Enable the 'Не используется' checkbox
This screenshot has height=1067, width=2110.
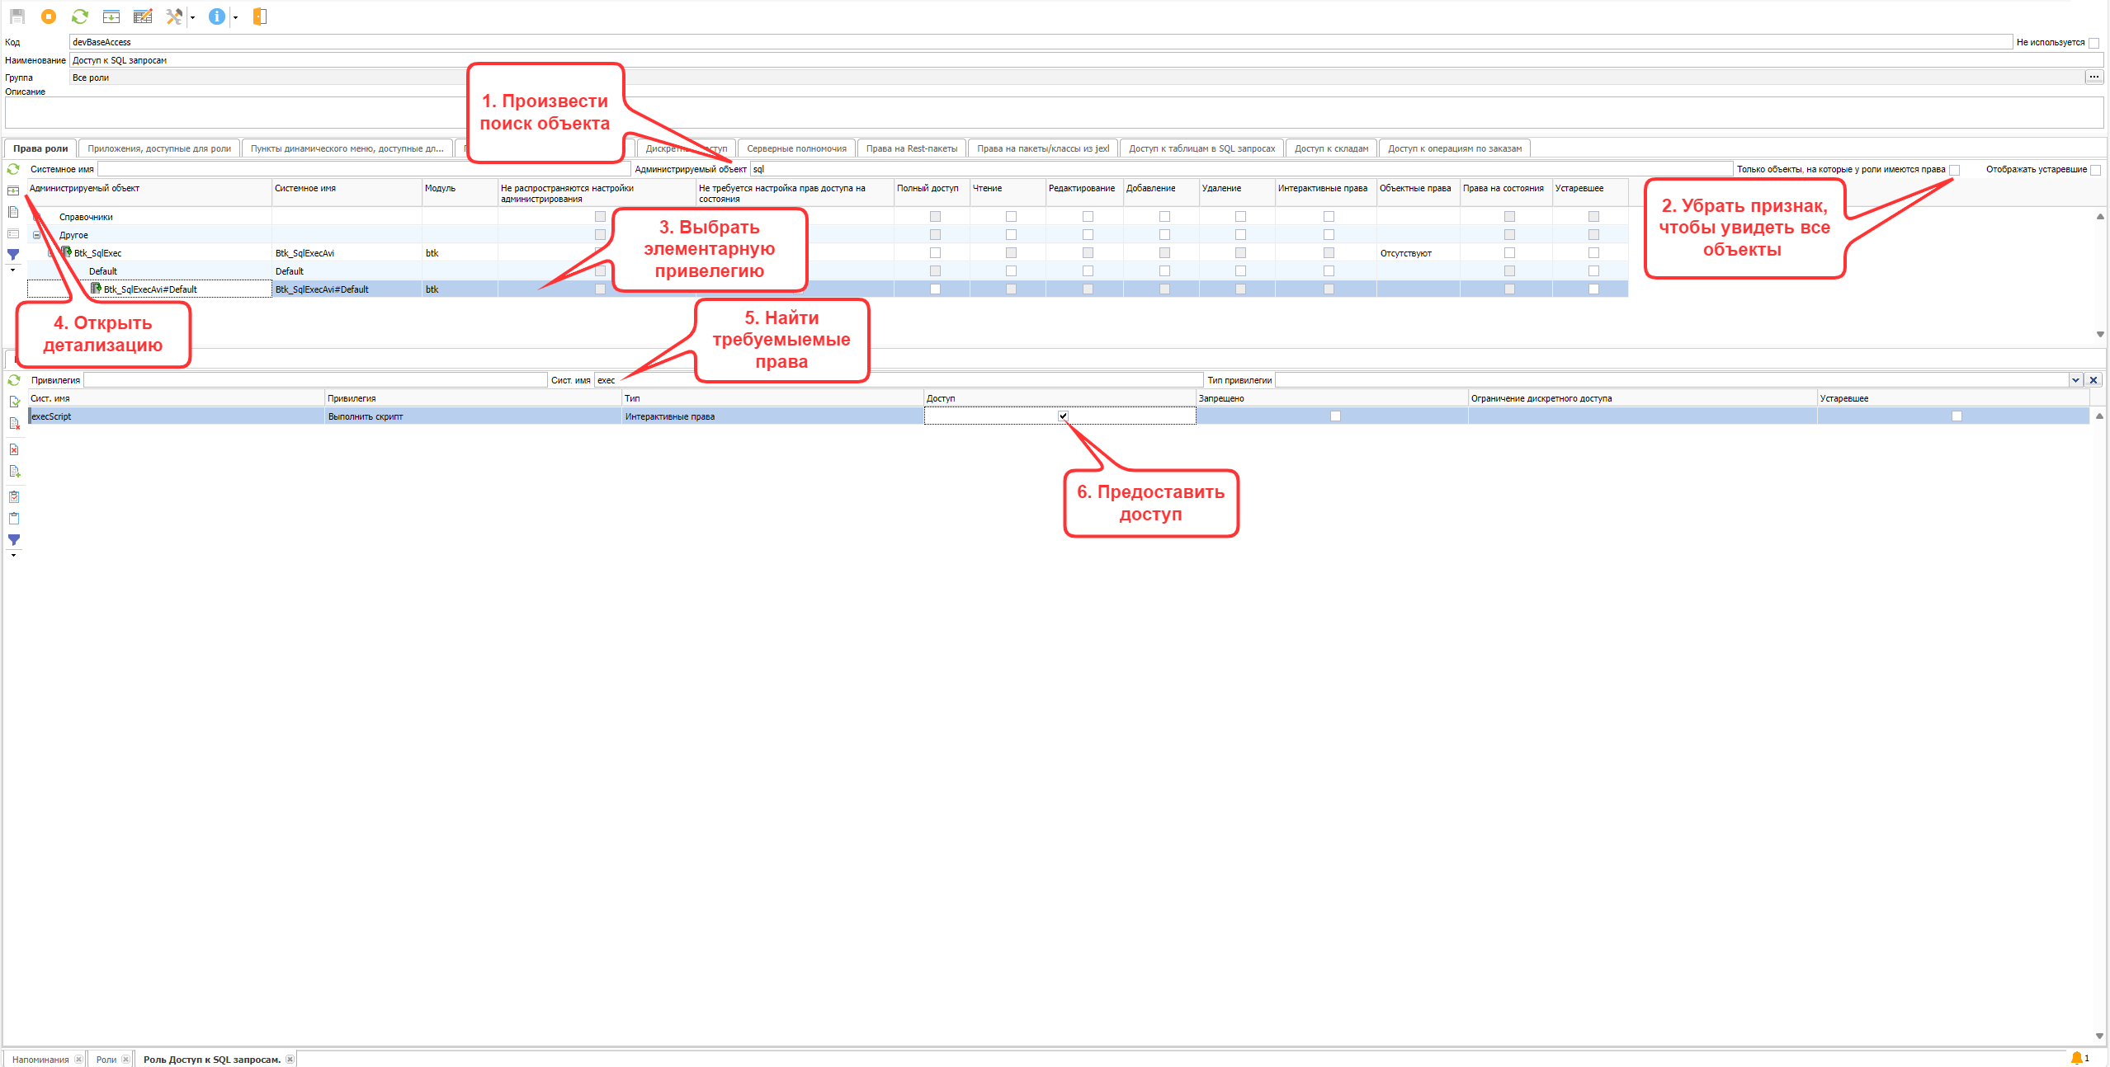click(2093, 43)
